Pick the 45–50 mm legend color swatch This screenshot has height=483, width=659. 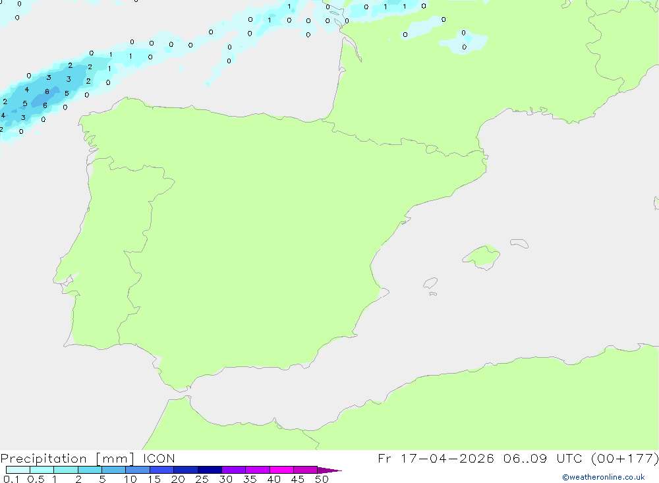[306, 470]
